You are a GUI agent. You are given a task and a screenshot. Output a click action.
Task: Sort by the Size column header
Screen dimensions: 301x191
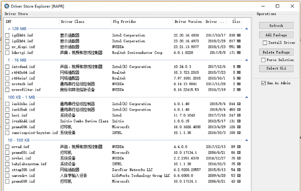coord(234,21)
